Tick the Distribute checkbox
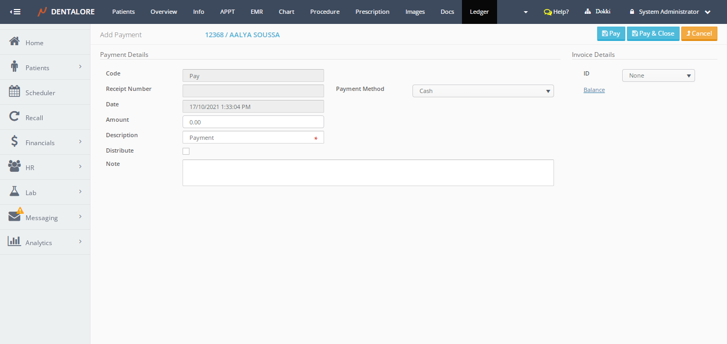The width and height of the screenshot is (727, 344). pyautogui.click(x=186, y=151)
